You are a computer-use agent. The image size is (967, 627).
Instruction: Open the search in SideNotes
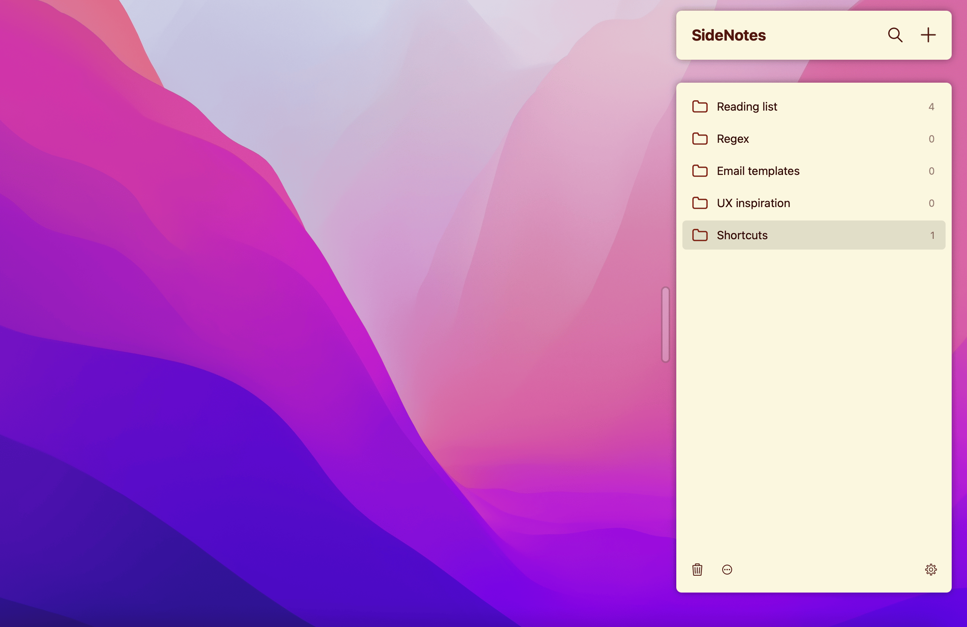point(895,35)
